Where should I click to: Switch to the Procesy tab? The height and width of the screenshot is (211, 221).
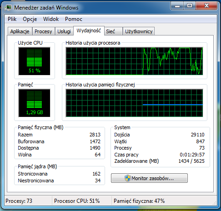[x=43, y=31]
